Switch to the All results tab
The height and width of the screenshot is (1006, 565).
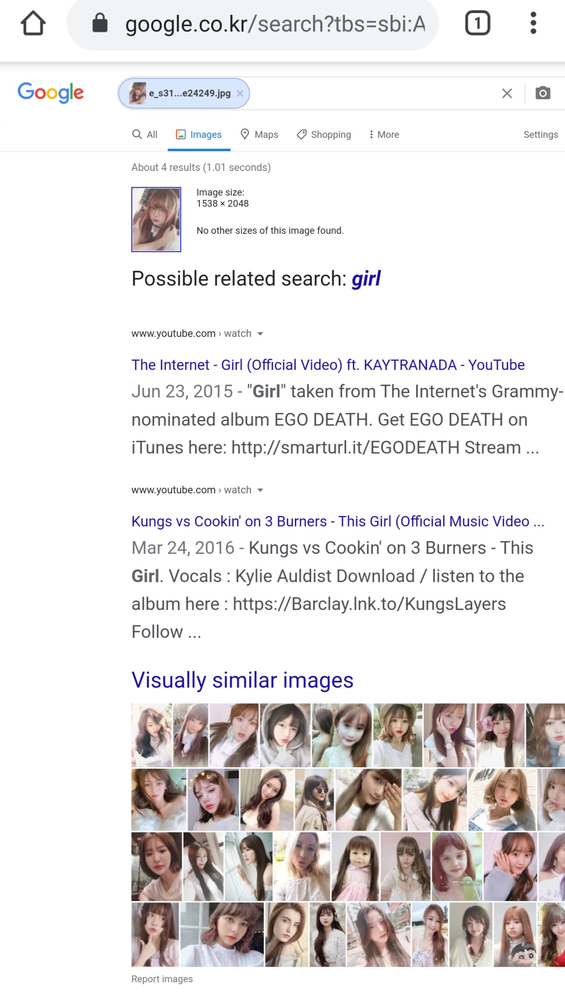coord(145,135)
